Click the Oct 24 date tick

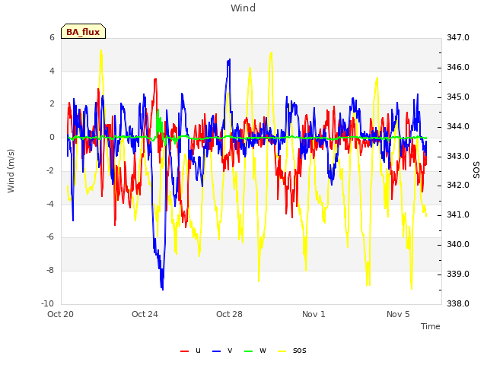145,314
